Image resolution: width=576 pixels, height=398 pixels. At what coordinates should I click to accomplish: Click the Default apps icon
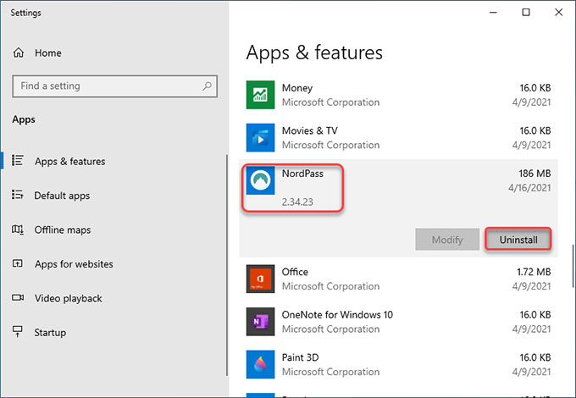coord(18,195)
